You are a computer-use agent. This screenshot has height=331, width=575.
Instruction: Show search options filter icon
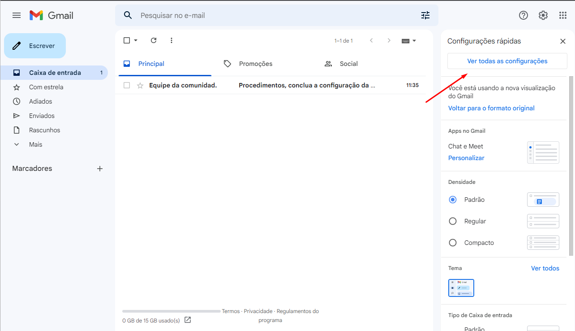pos(425,15)
